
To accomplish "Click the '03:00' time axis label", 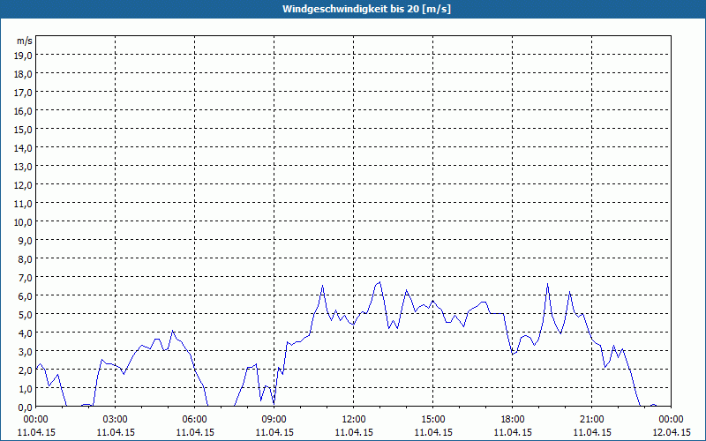I will point(116,420).
